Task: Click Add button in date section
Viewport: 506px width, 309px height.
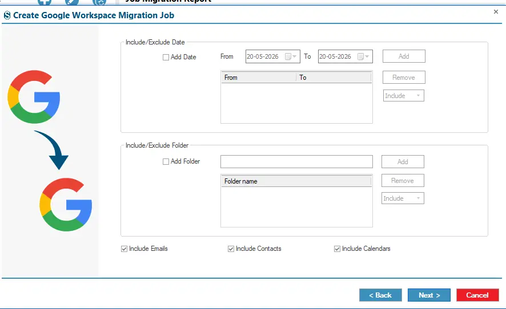Action: pos(404,56)
